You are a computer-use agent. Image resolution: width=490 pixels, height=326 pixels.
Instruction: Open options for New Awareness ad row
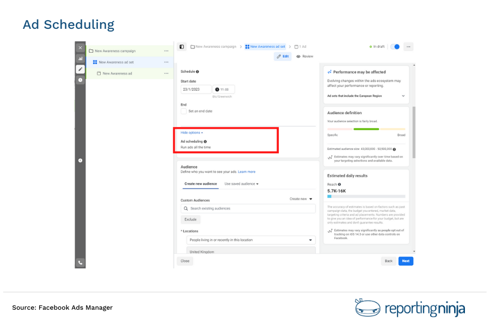(166, 73)
